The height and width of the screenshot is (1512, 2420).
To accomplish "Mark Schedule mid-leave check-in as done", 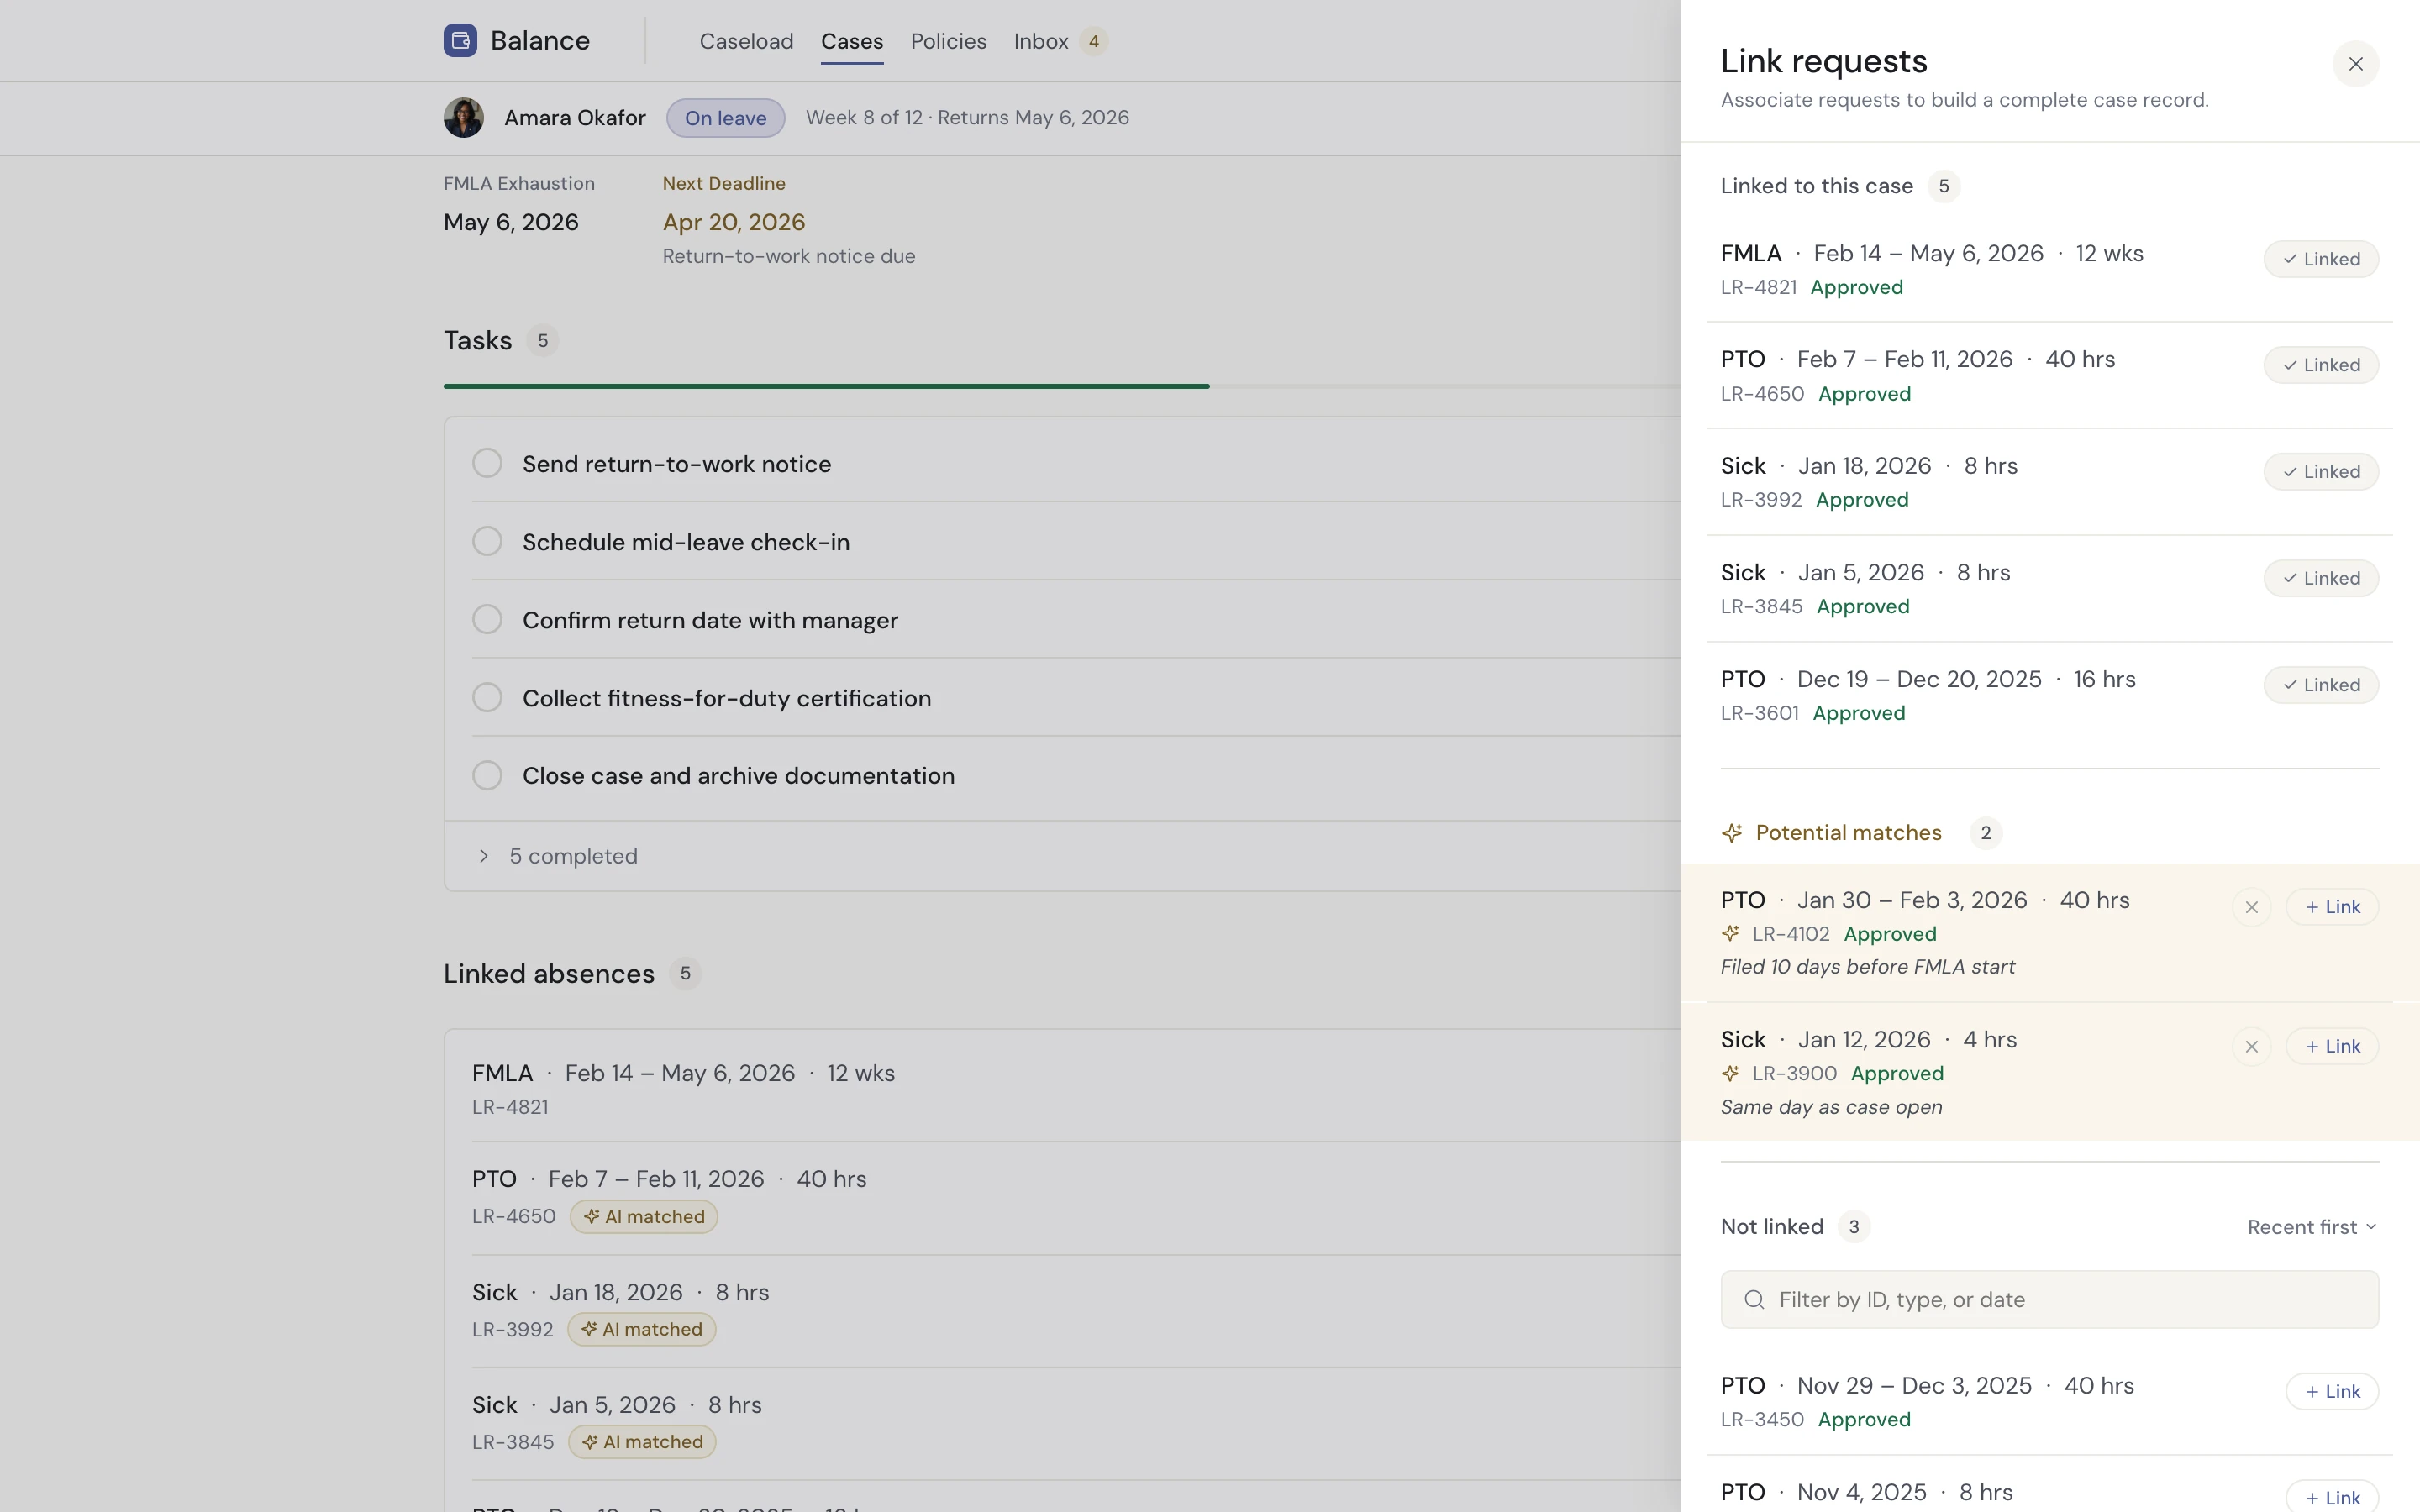I will (487, 540).
